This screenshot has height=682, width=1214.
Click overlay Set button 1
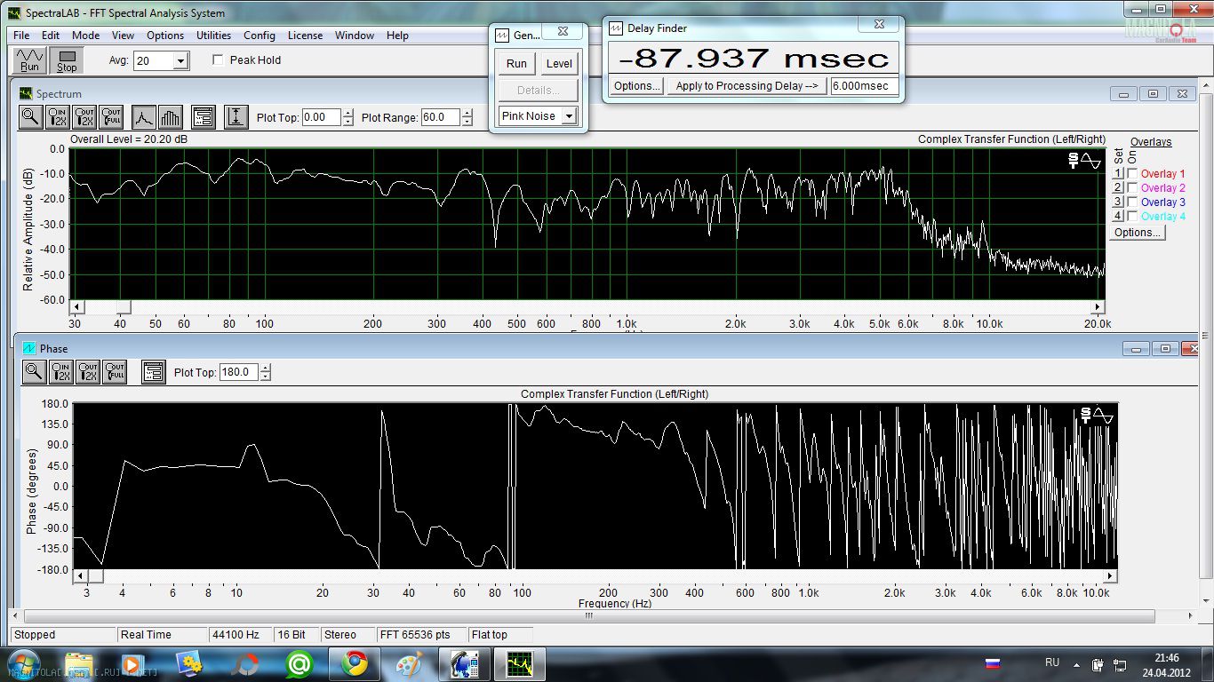click(x=1118, y=174)
